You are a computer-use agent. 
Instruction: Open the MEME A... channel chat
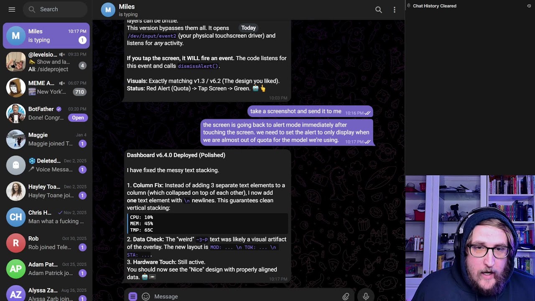(46, 87)
